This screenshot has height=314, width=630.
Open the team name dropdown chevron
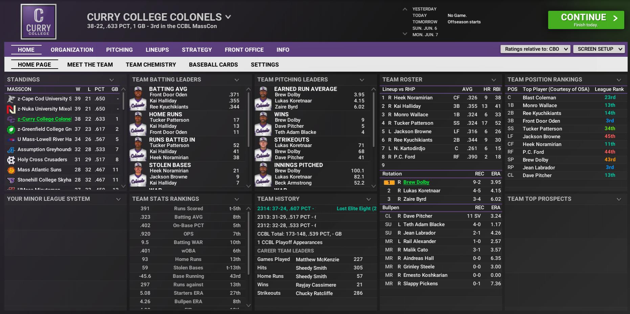(x=228, y=17)
